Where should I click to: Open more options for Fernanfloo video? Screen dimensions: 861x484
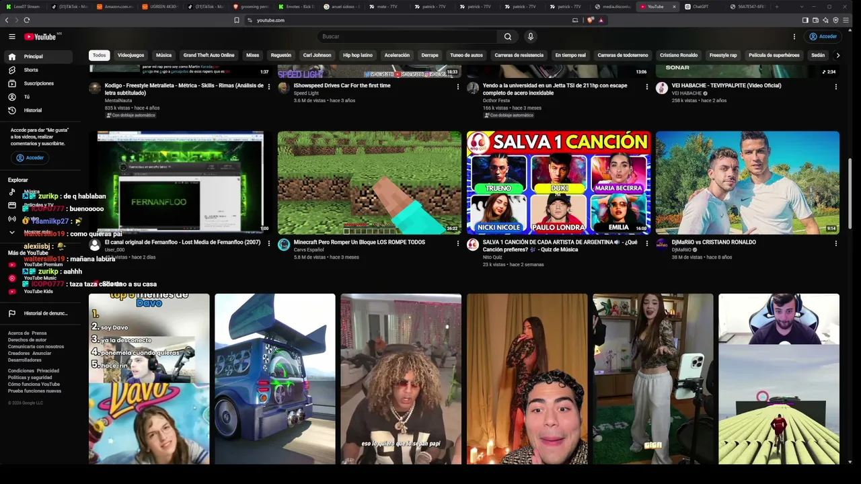(x=269, y=243)
